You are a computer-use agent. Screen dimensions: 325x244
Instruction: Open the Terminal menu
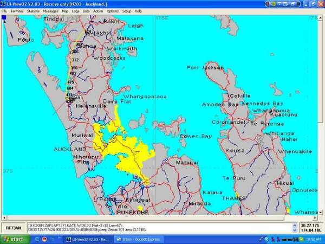(x=17, y=11)
